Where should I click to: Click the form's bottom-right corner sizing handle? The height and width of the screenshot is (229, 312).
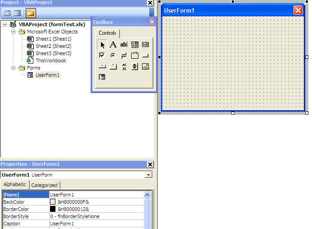[307, 113]
